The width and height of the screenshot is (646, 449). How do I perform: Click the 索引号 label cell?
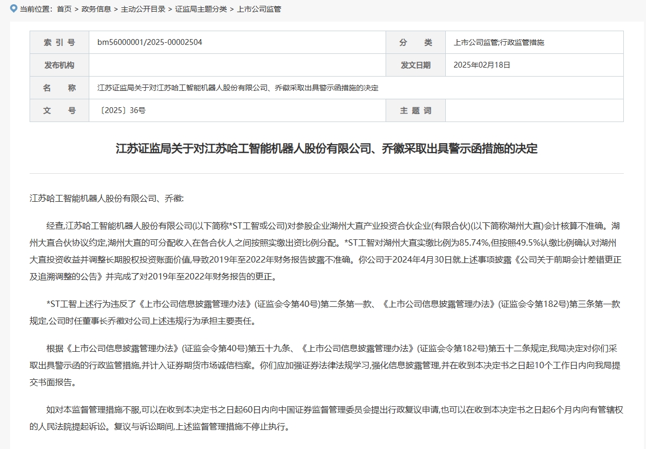pyautogui.click(x=59, y=42)
